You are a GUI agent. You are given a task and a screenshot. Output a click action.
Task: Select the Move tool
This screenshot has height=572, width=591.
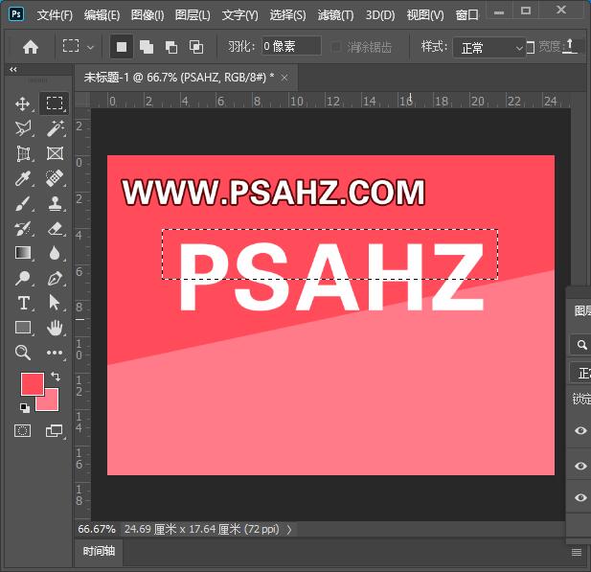(23, 103)
